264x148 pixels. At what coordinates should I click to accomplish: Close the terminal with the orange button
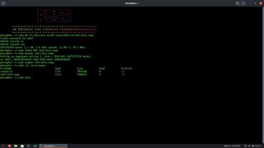(261, 3)
